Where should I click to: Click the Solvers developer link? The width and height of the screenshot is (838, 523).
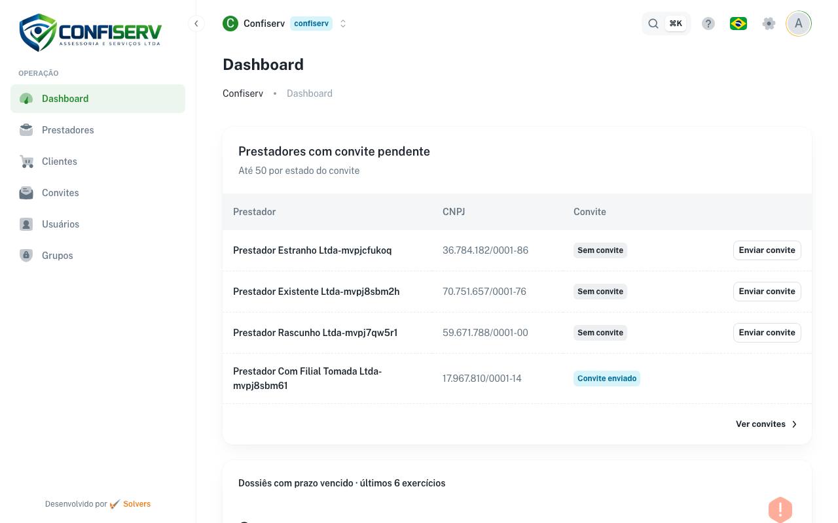click(x=137, y=504)
